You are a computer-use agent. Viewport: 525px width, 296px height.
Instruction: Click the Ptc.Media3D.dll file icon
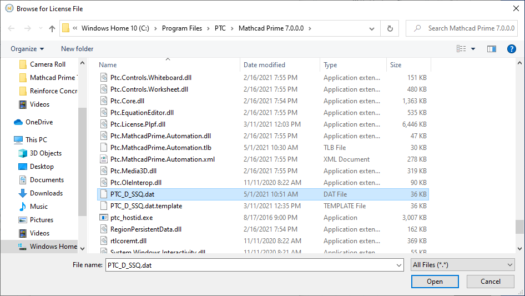[104, 171]
